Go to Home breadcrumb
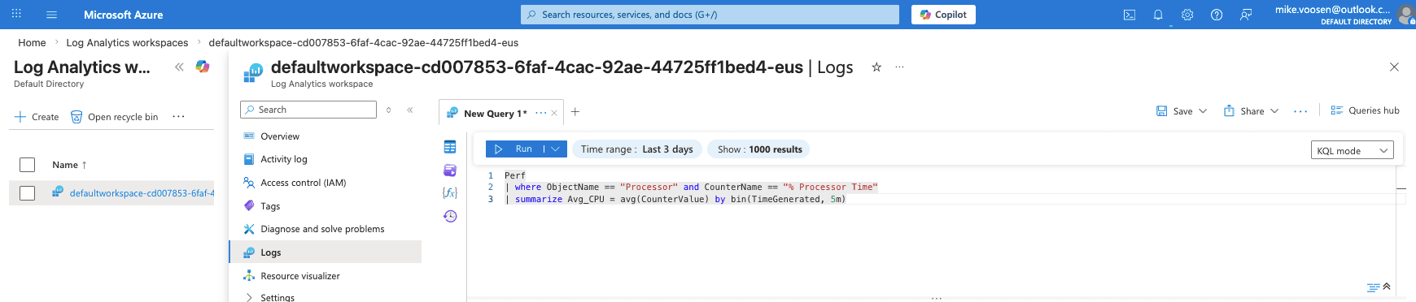This screenshot has height=302, width=1416. click(32, 43)
